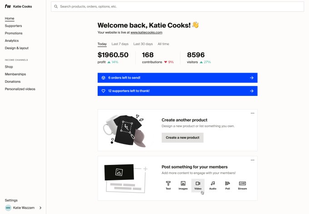Click the 12 supporters left to thank banner
Image resolution: width=309 pixels, height=214 pixels.
click(x=177, y=91)
